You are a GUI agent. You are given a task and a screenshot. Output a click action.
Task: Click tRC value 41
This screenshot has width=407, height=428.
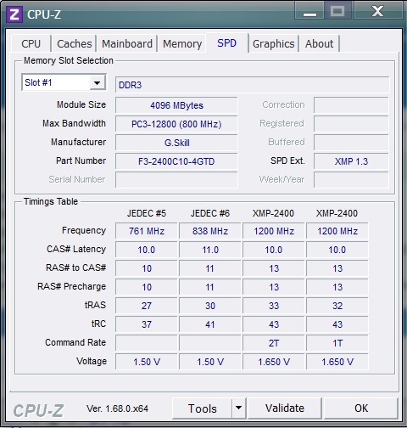(210, 324)
